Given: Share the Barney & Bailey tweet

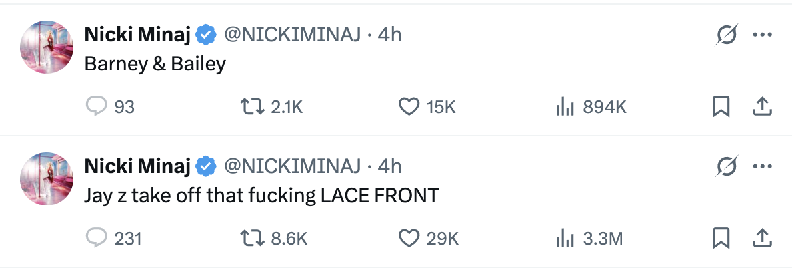Looking at the screenshot, I should [x=762, y=106].
